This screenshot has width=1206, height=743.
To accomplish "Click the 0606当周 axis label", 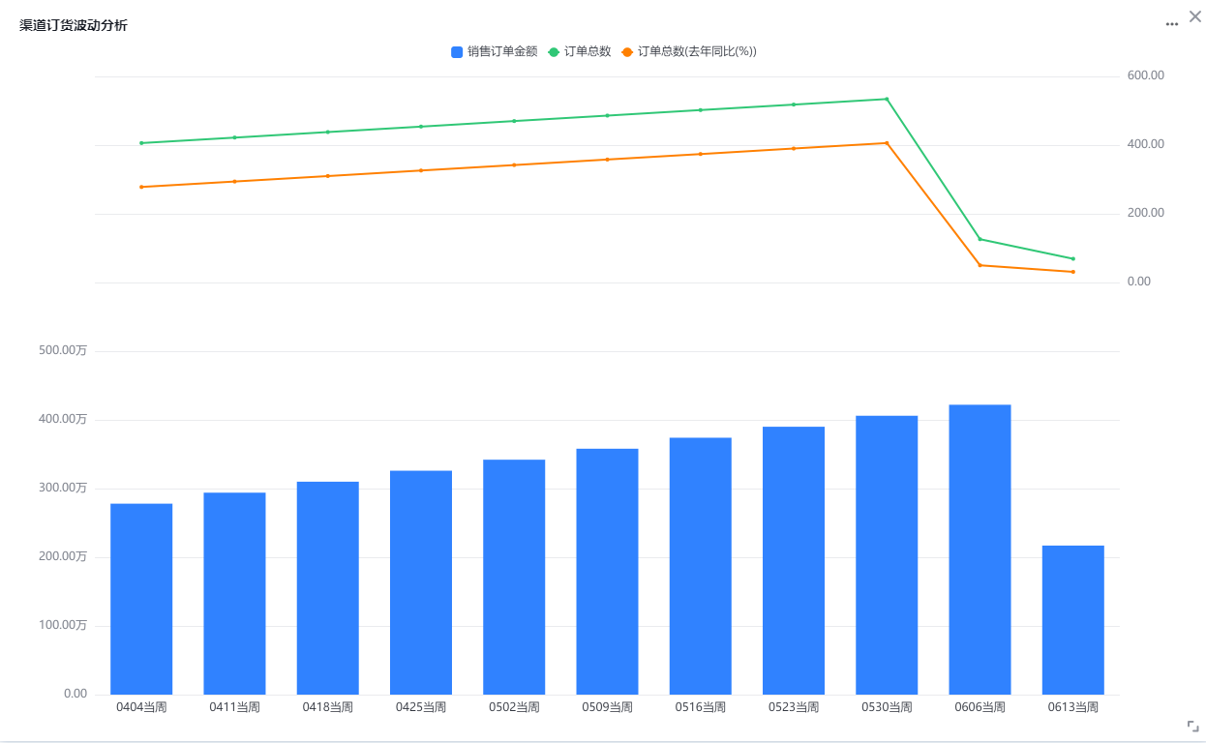I will point(980,707).
